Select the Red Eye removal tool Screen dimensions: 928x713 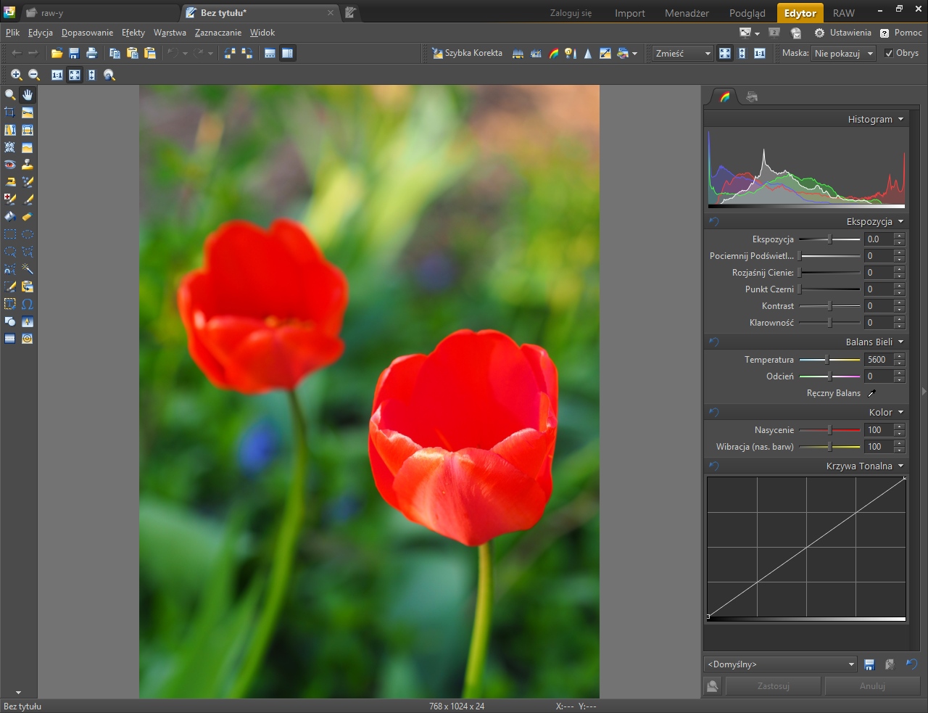click(10, 165)
